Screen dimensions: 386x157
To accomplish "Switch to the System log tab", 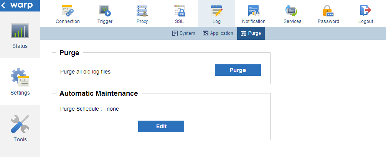I will coord(184,33).
